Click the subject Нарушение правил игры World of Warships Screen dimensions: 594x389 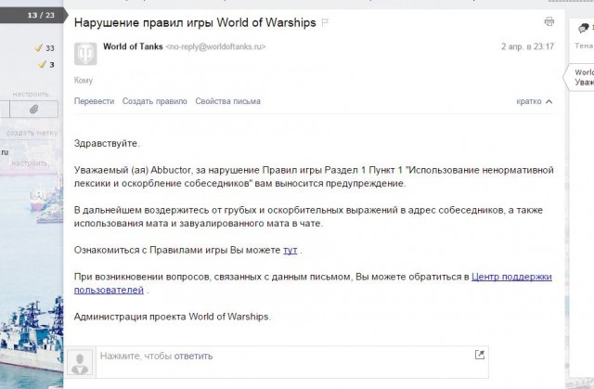195,22
